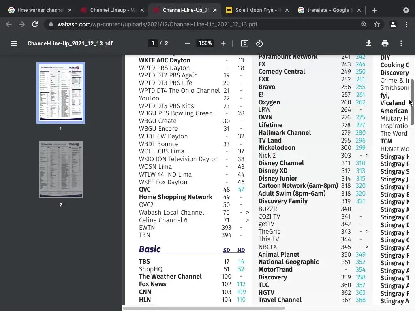Open a new browser tab
415x311 pixels.
tap(374, 10)
